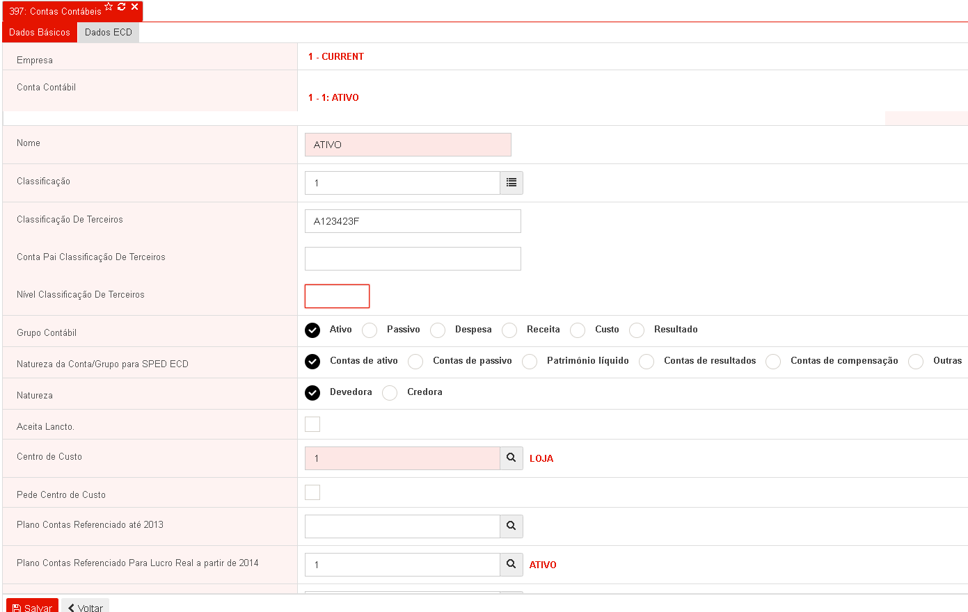This screenshot has width=968, height=612.
Task: Focus Conta Pai Classificação De Terceiros field
Action: 413,259
